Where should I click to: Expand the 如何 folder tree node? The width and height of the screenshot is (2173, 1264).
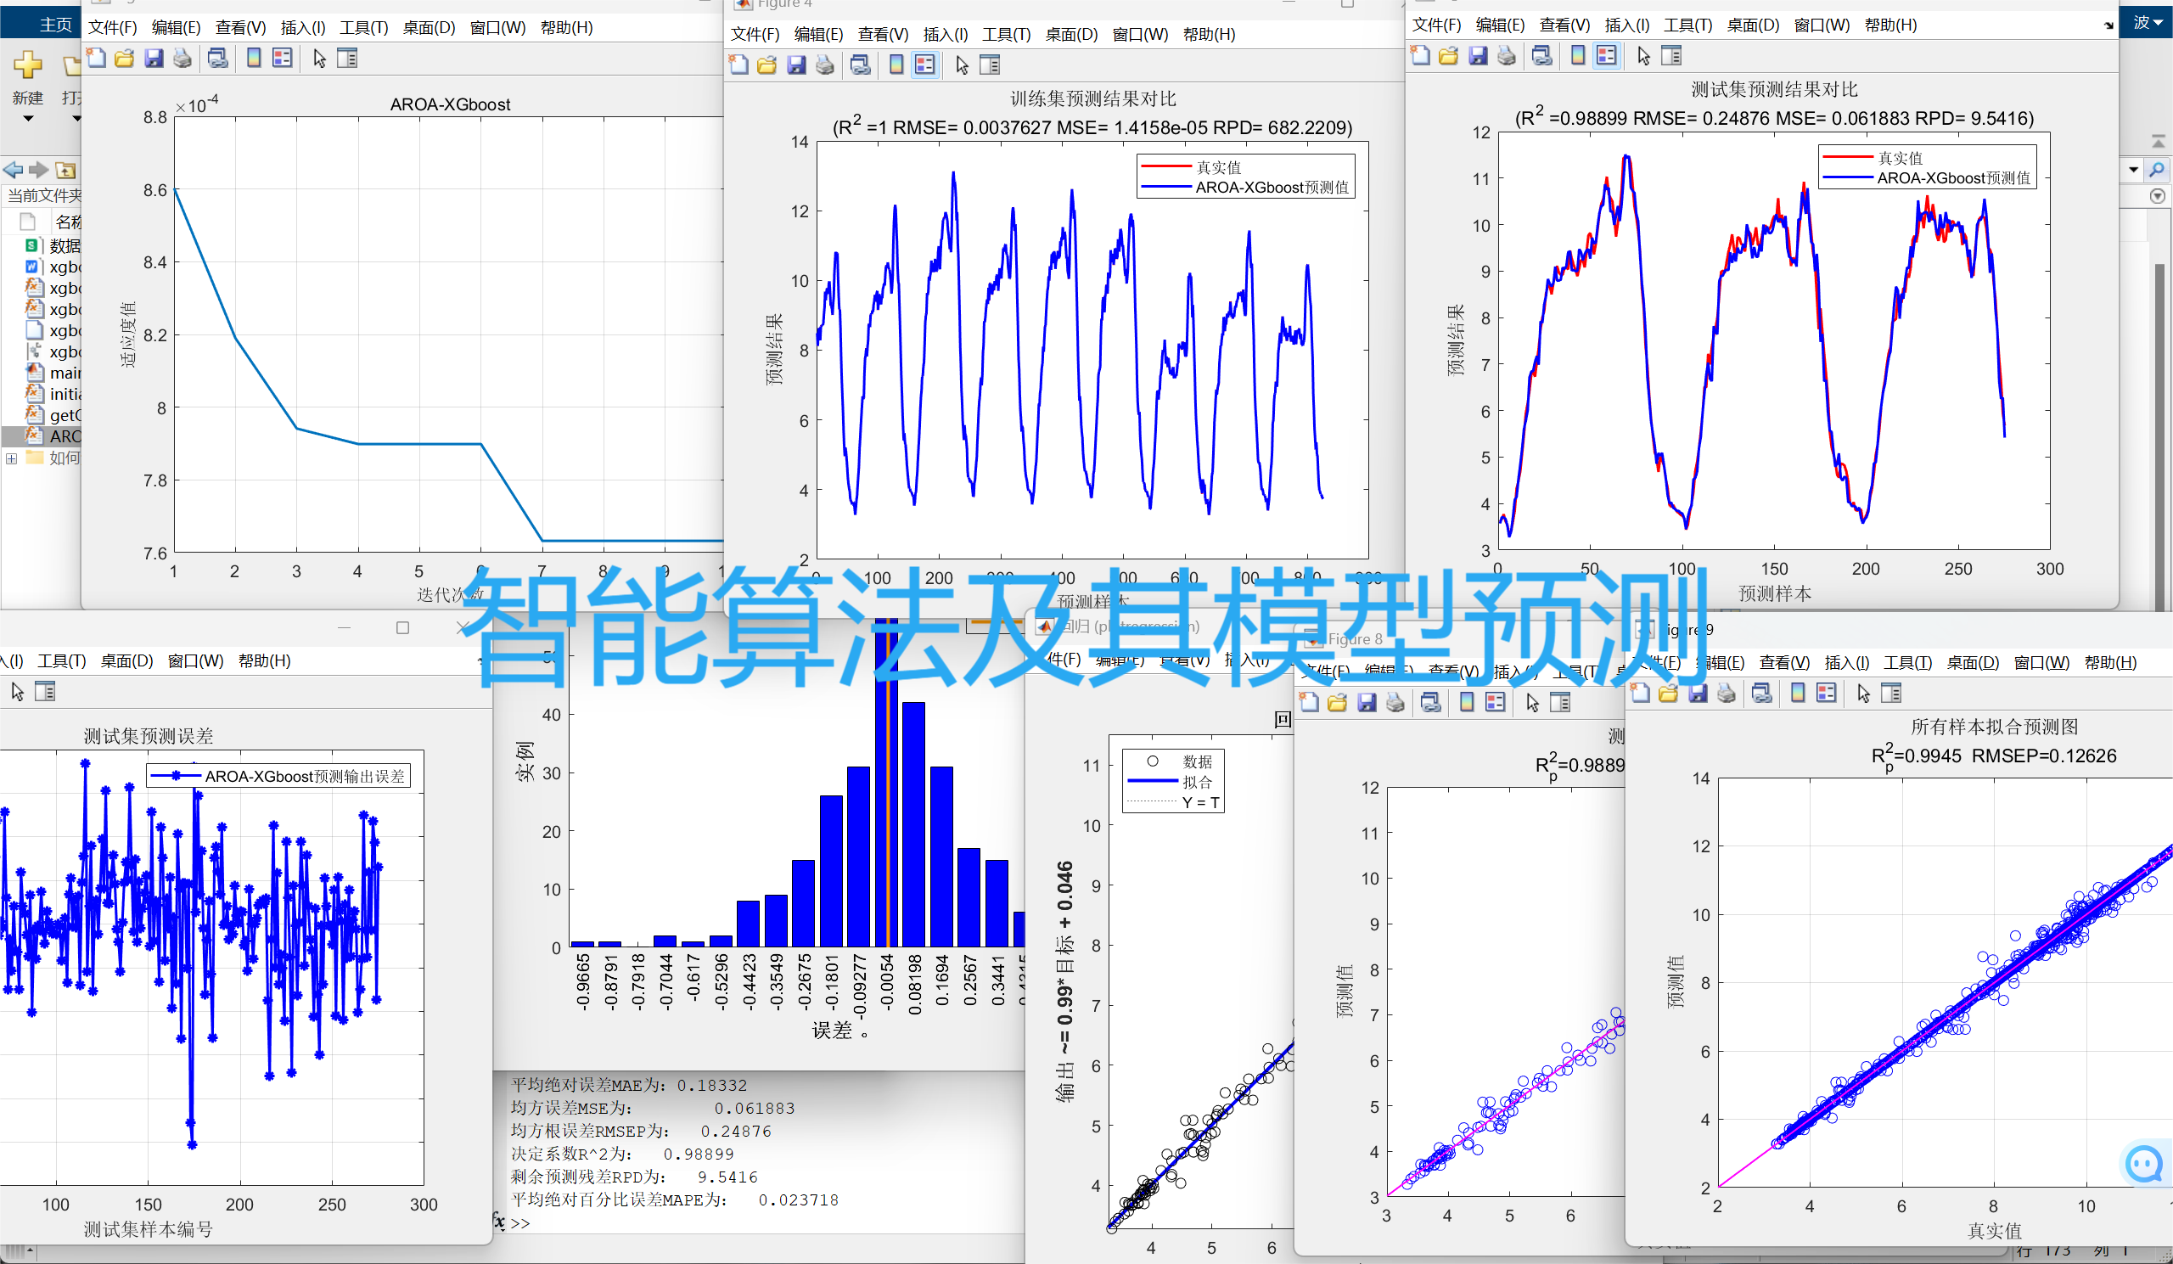(11, 458)
